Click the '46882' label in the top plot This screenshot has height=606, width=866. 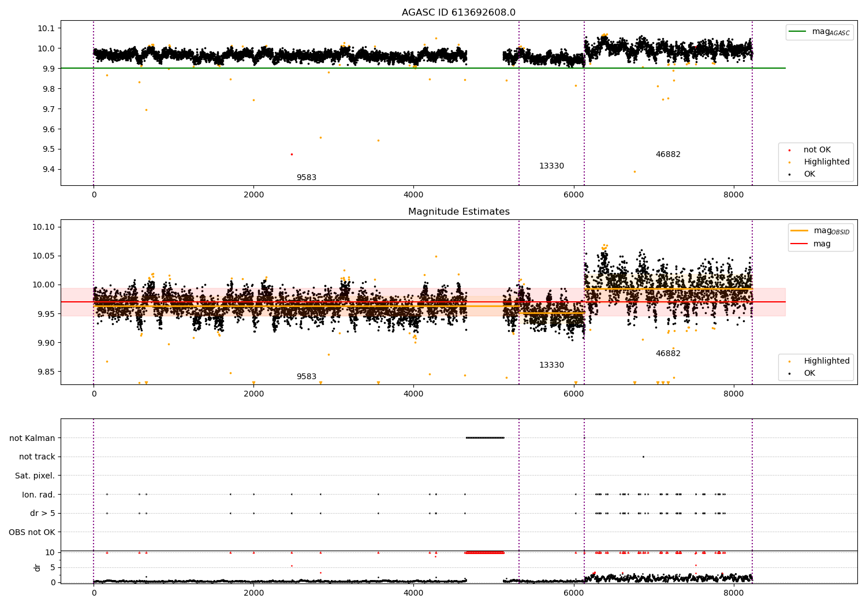(x=668, y=155)
